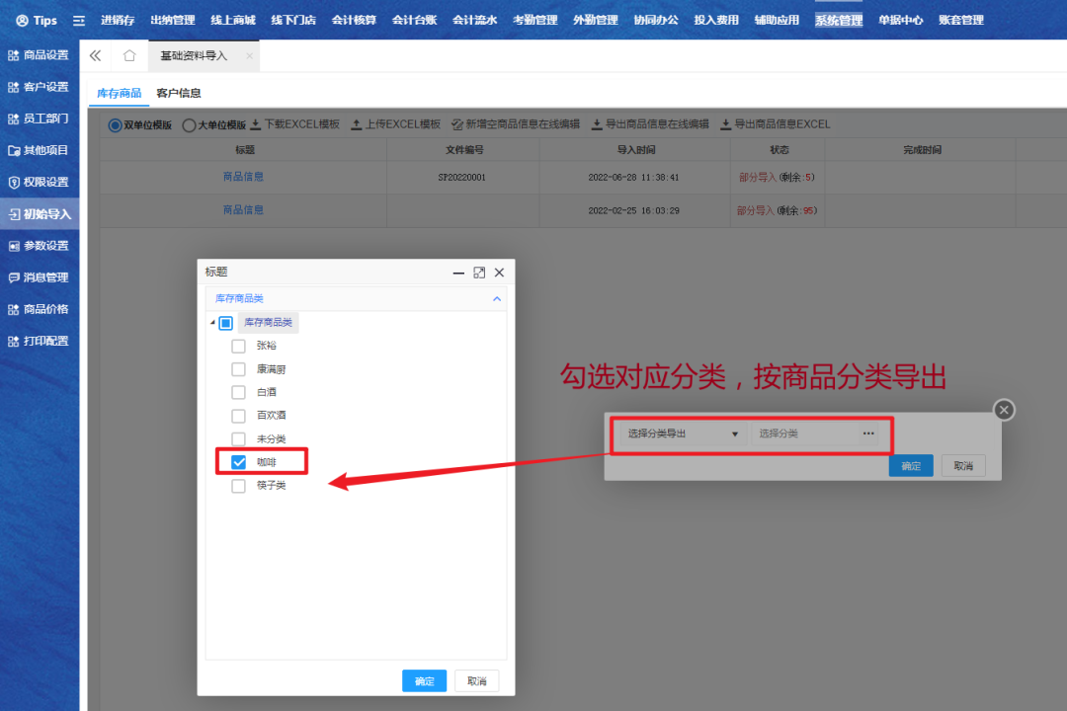Open 消息管理 in the sidebar
1067x711 pixels.
pyautogui.click(x=39, y=277)
